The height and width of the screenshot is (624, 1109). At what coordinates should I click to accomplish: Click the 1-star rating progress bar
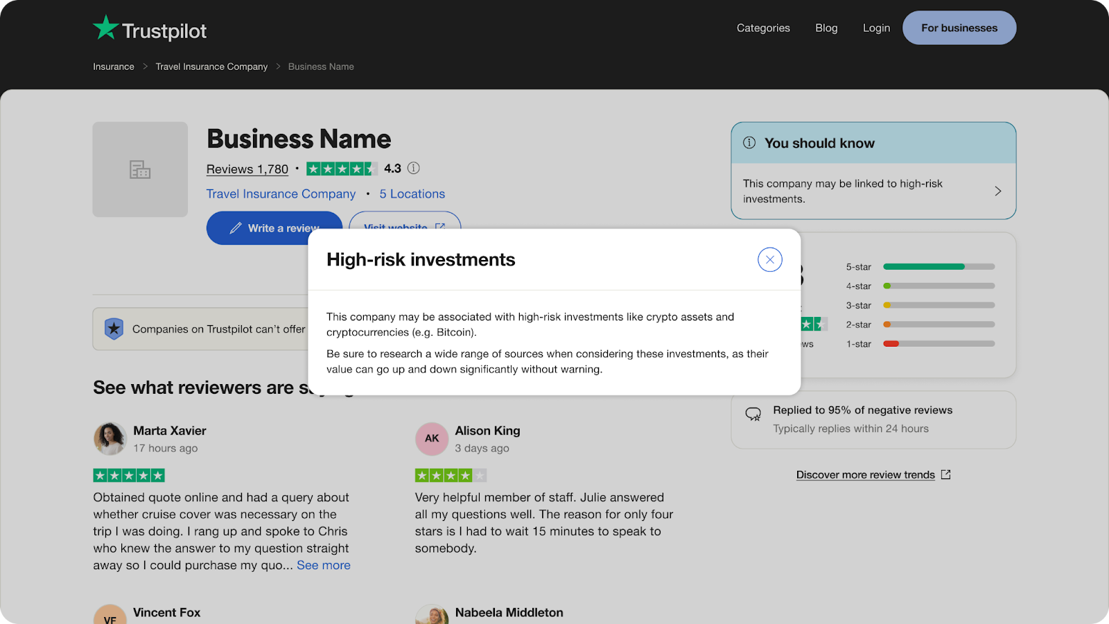coord(938,343)
